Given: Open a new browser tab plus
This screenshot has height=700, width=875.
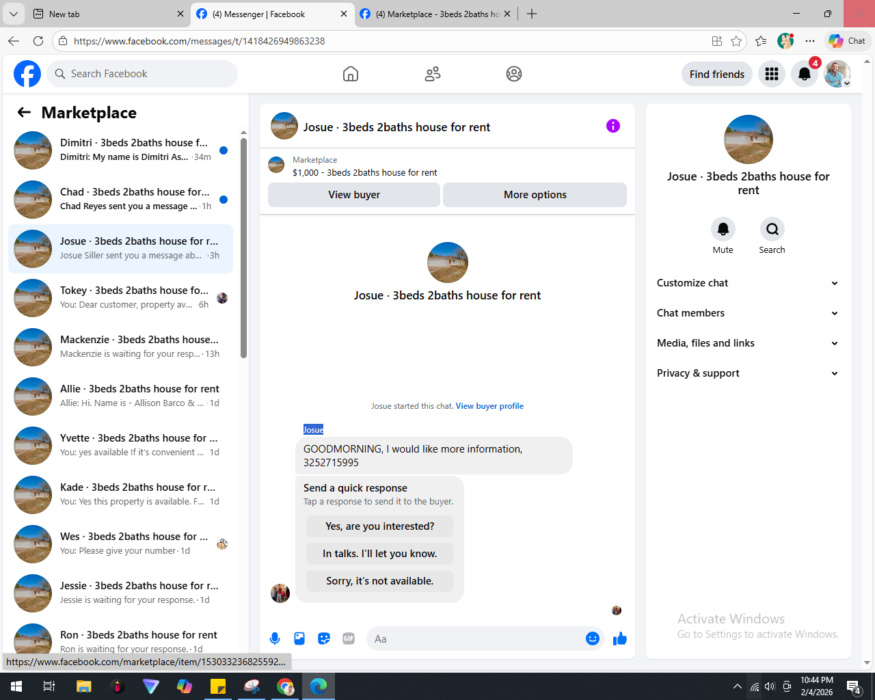Looking at the screenshot, I should pyautogui.click(x=532, y=14).
